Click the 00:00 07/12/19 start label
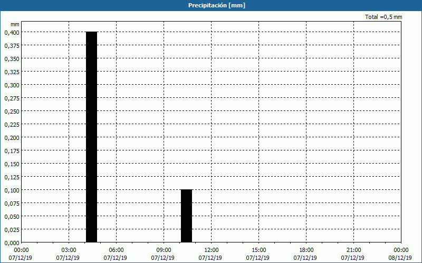Image resolution: width=422 pixels, height=263 pixels. click(22, 254)
